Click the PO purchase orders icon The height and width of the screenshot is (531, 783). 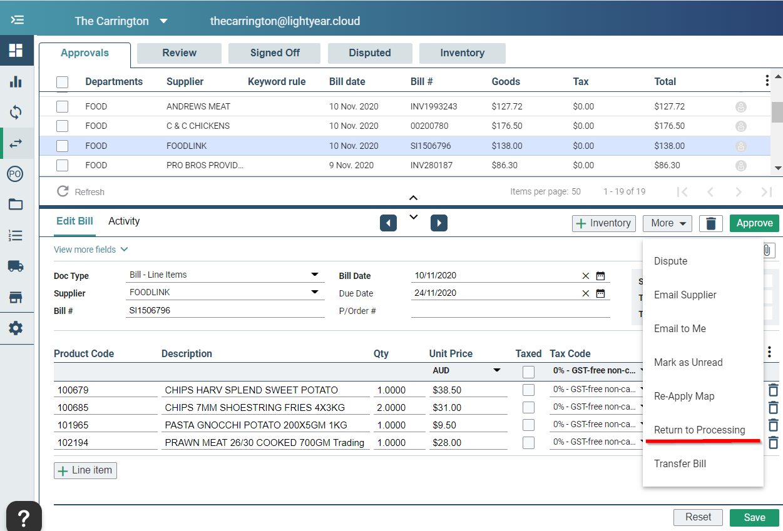click(16, 174)
